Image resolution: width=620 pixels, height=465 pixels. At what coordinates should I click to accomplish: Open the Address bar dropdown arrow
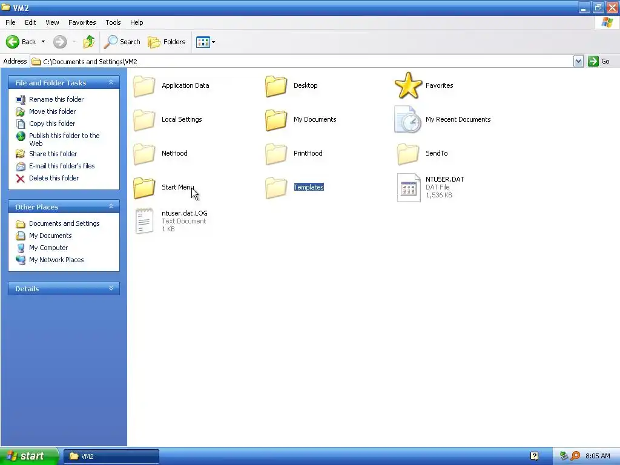pyautogui.click(x=578, y=61)
